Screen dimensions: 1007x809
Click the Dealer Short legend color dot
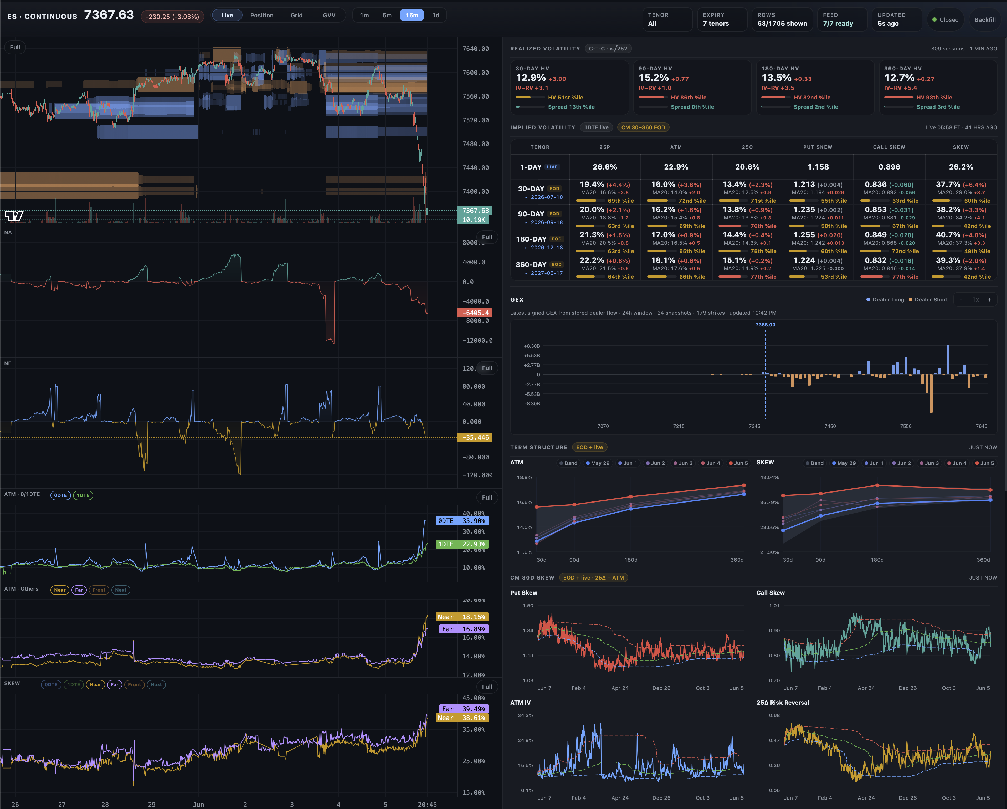910,300
